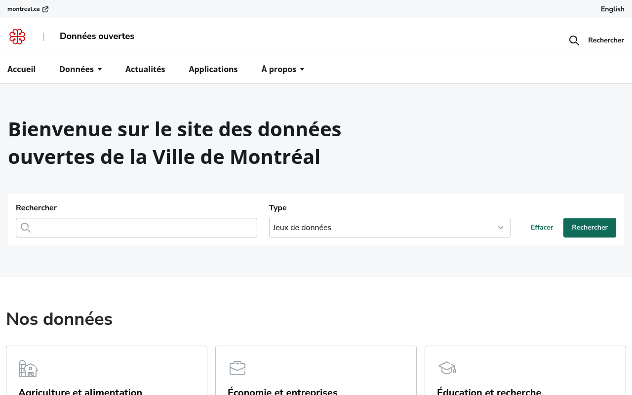Click the header Rechercher text link
Image resolution: width=632 pixels, height=395 pixels.
click(606, 40)
